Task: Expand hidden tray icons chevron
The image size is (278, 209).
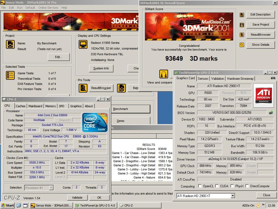Action: pos(263,205)
